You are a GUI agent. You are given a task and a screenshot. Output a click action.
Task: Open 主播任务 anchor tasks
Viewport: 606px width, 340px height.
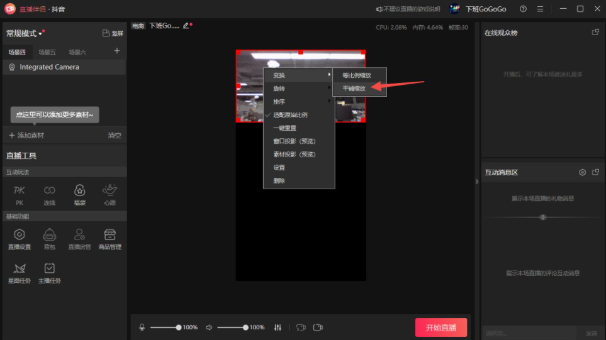[49, 272]
